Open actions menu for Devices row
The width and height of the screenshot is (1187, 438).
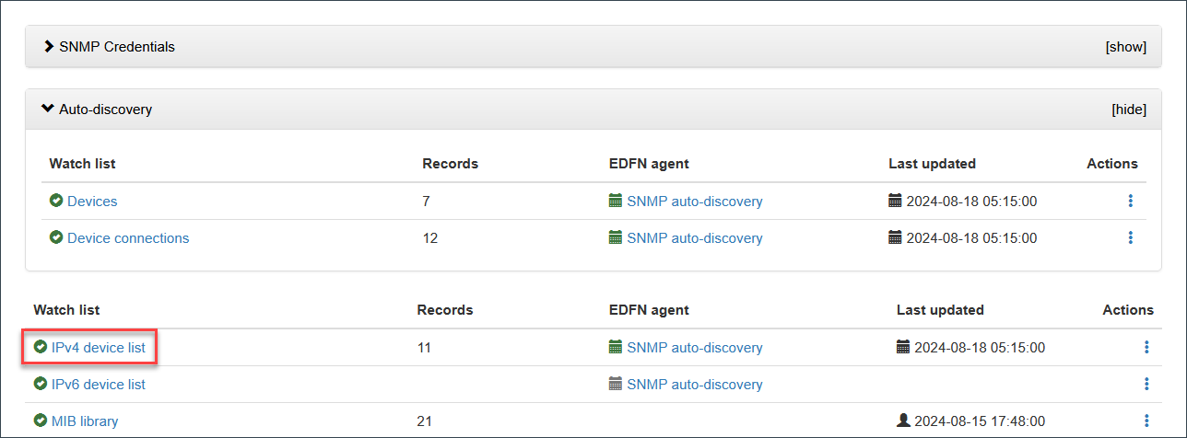(1130, 201)
